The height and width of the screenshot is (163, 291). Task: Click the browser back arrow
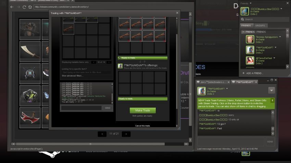pos(12,7)
